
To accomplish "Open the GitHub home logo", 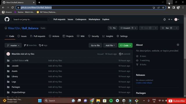I will click(x=7, y=19).
